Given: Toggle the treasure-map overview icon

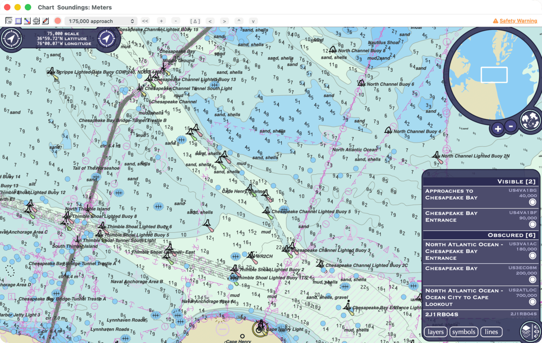Looking at the screenshot, I should click(x=530, y=120).
